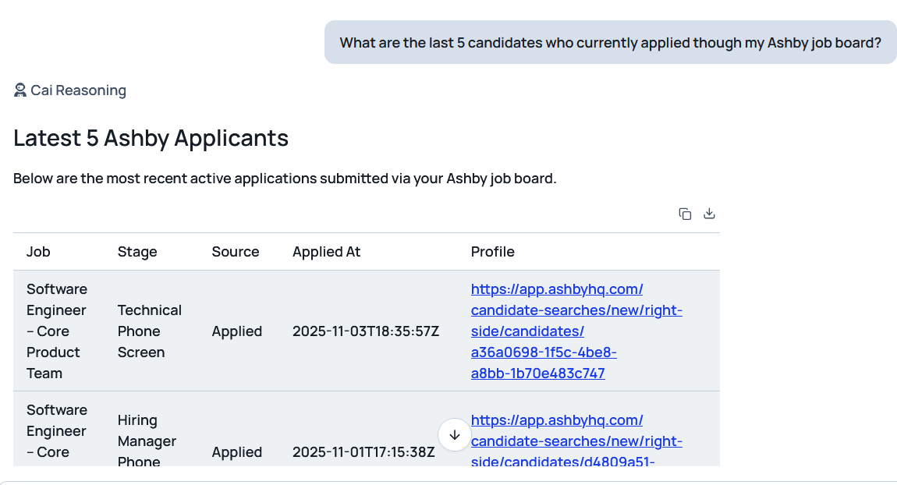
Task: Click the 2025-11-01T17:15:38Z timestamp cell
Action: (363, 452)
